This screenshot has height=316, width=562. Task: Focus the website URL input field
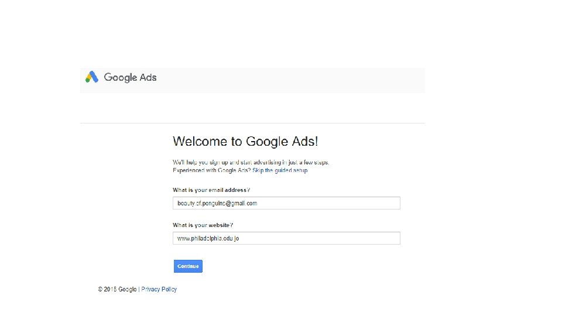click(286, 238)
